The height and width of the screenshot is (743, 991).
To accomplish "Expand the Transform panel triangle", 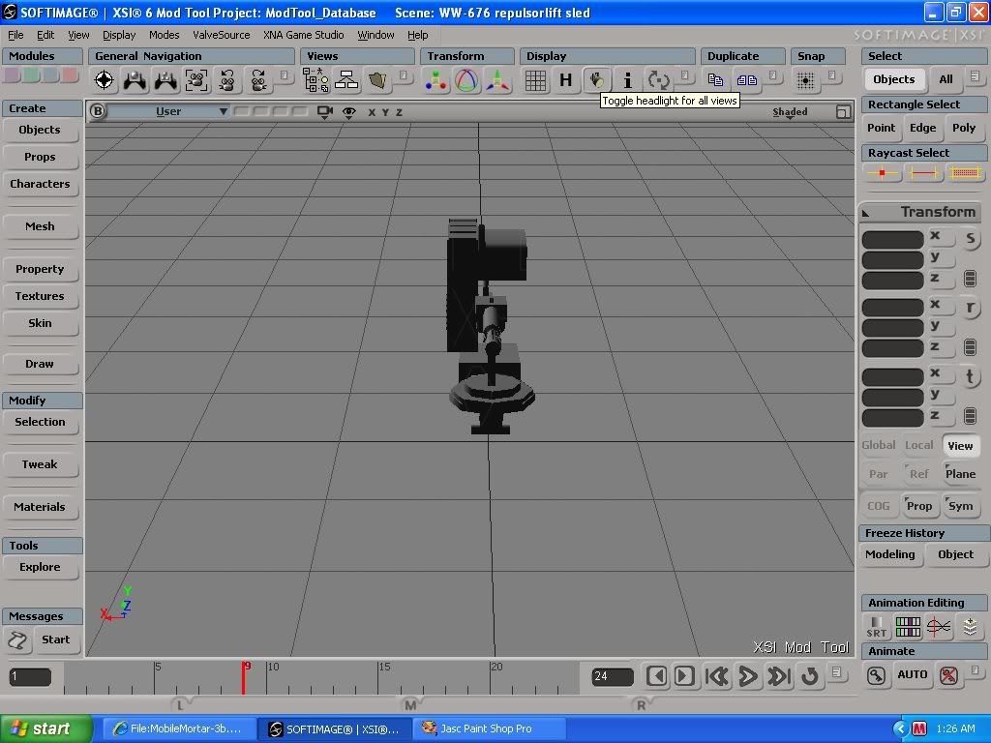I will coord(866,214).
